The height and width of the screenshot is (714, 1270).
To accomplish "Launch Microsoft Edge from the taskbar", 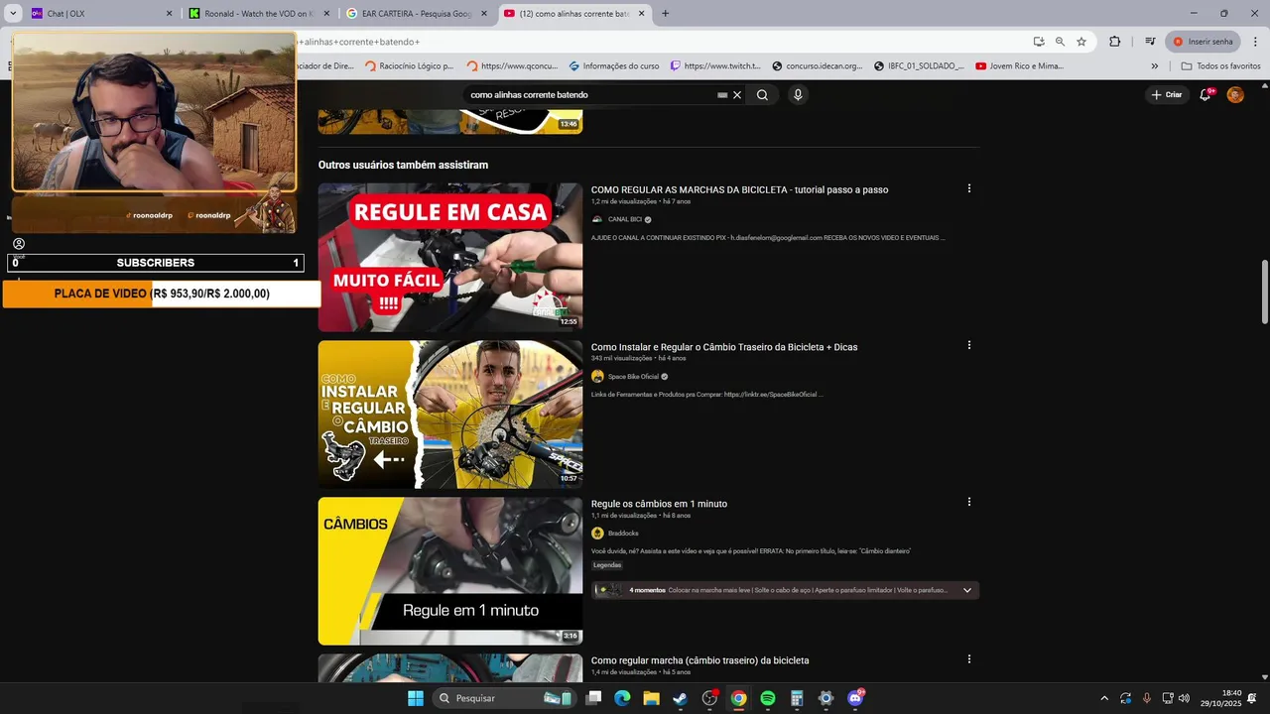I will coord(622,698).
